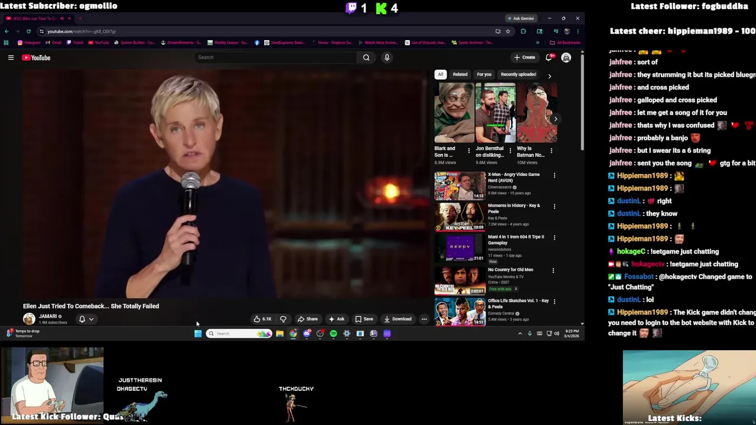Expand the subscription notification dropdown arrow
Screen dimensions: 756x425
click(91, 319)
